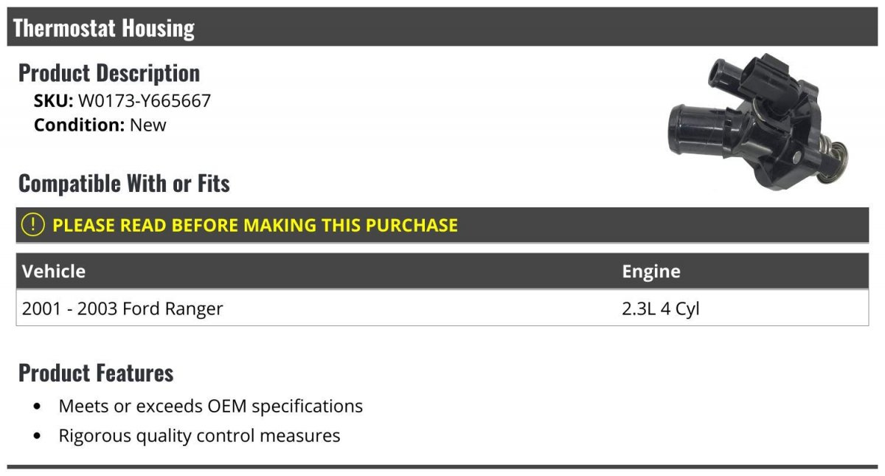Click the SKU label
The image size is (885, 476).
(x=53, y=100)
